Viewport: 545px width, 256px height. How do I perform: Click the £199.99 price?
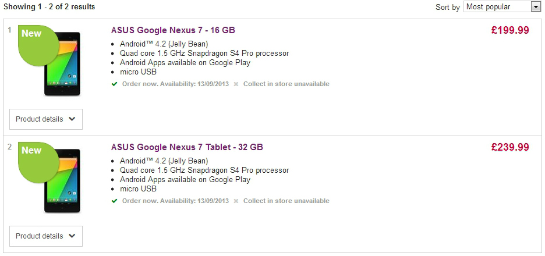[510, 30]
